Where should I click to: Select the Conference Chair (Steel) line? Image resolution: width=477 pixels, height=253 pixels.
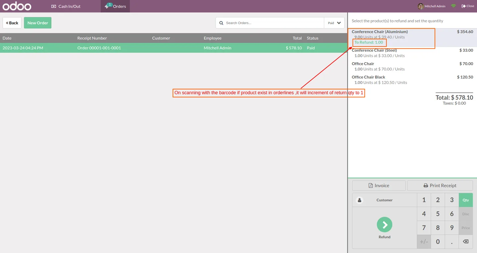click(x=412, y=53)
